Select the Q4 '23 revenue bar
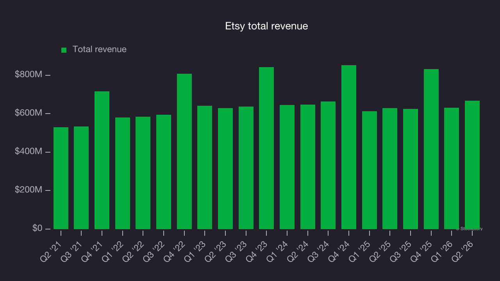Image resolution: width=500 pixels, height=281 pixels. click(266, 148)
